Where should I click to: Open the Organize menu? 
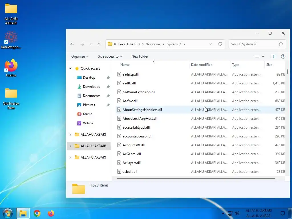[x=80, y=56]
